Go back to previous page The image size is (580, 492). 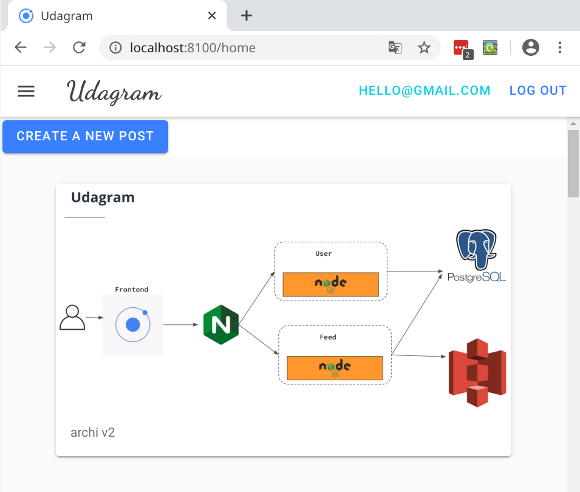[21, 47]
